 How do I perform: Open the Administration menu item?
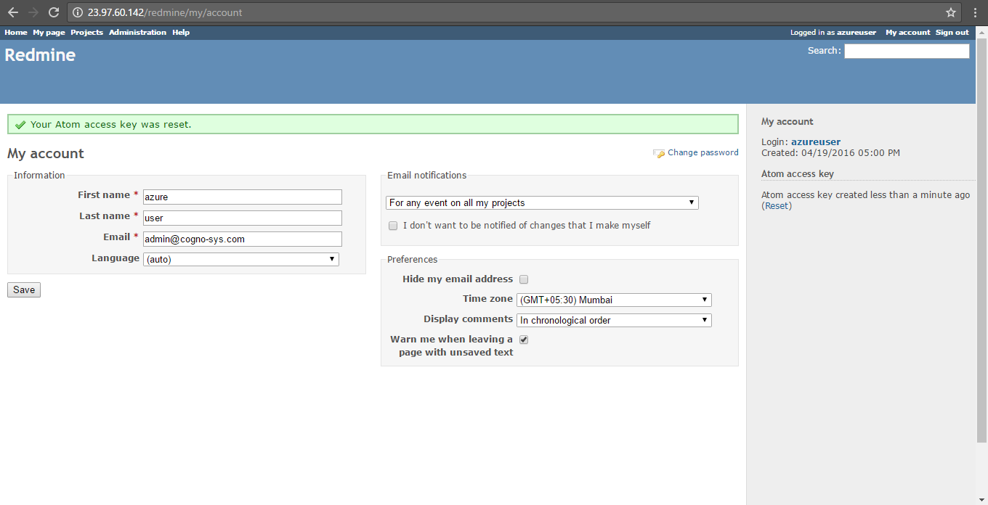(137, 33)
